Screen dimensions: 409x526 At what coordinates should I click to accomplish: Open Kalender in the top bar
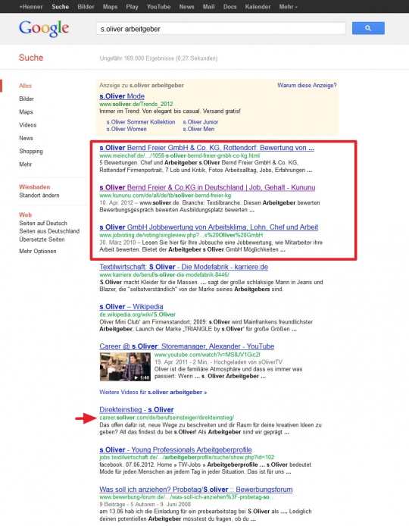(258, 7)
